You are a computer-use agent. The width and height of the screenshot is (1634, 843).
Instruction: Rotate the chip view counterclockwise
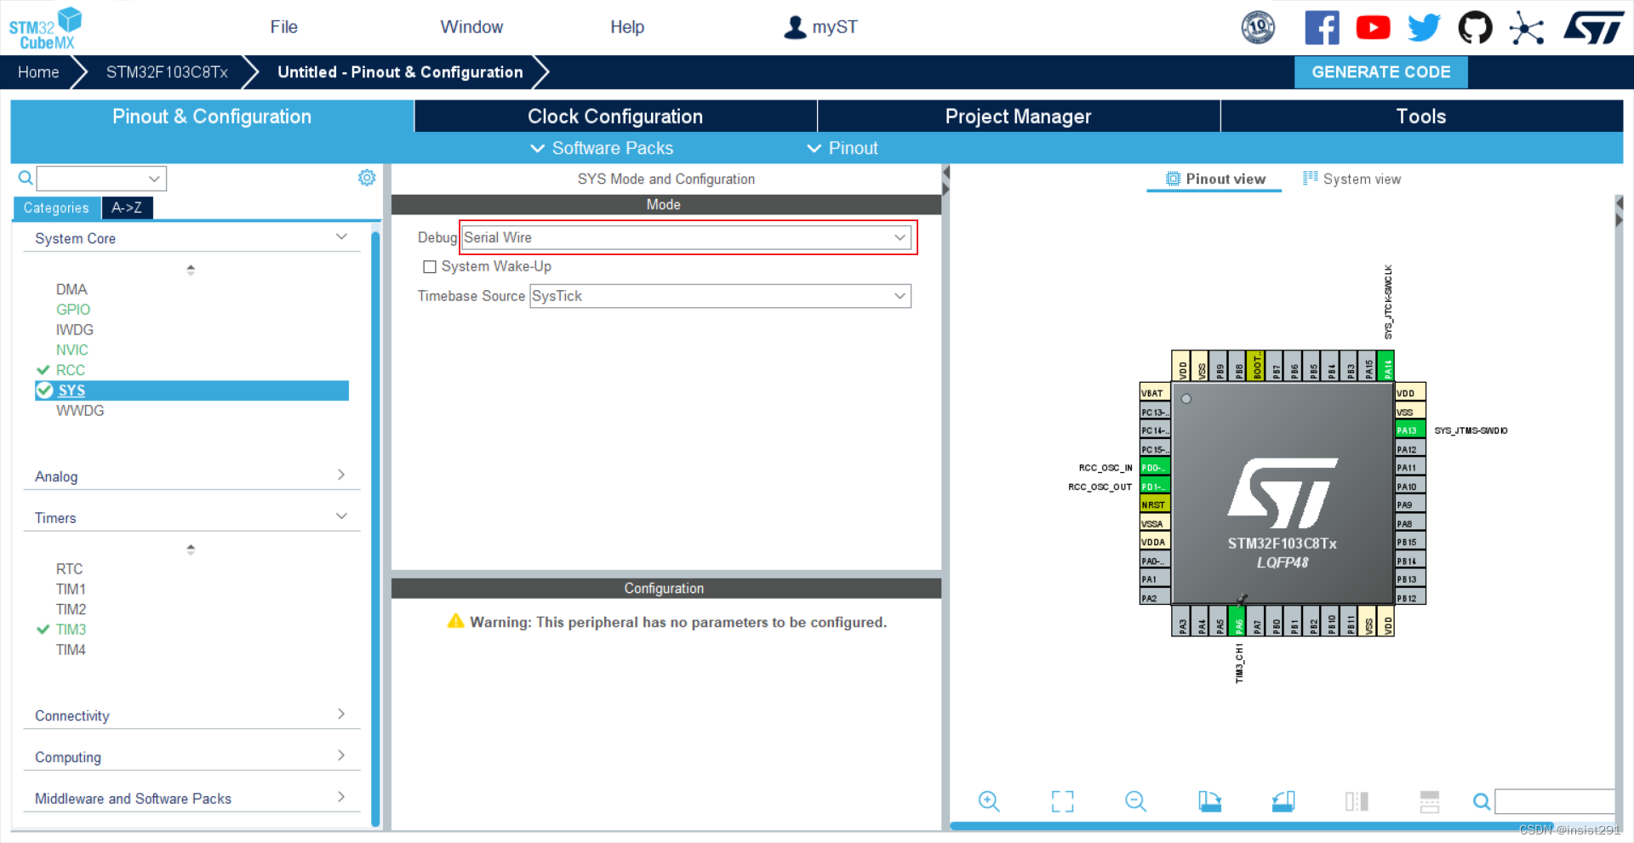tap(1283, 800)
